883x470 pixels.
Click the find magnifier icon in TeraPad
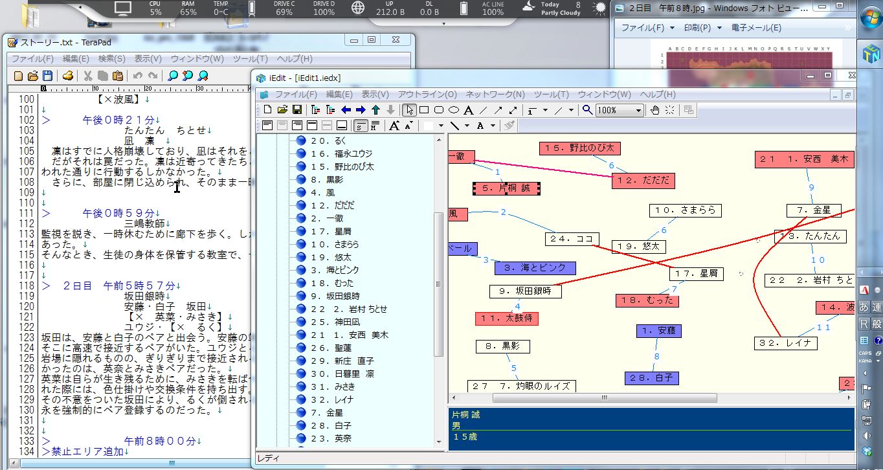point(173,76)
